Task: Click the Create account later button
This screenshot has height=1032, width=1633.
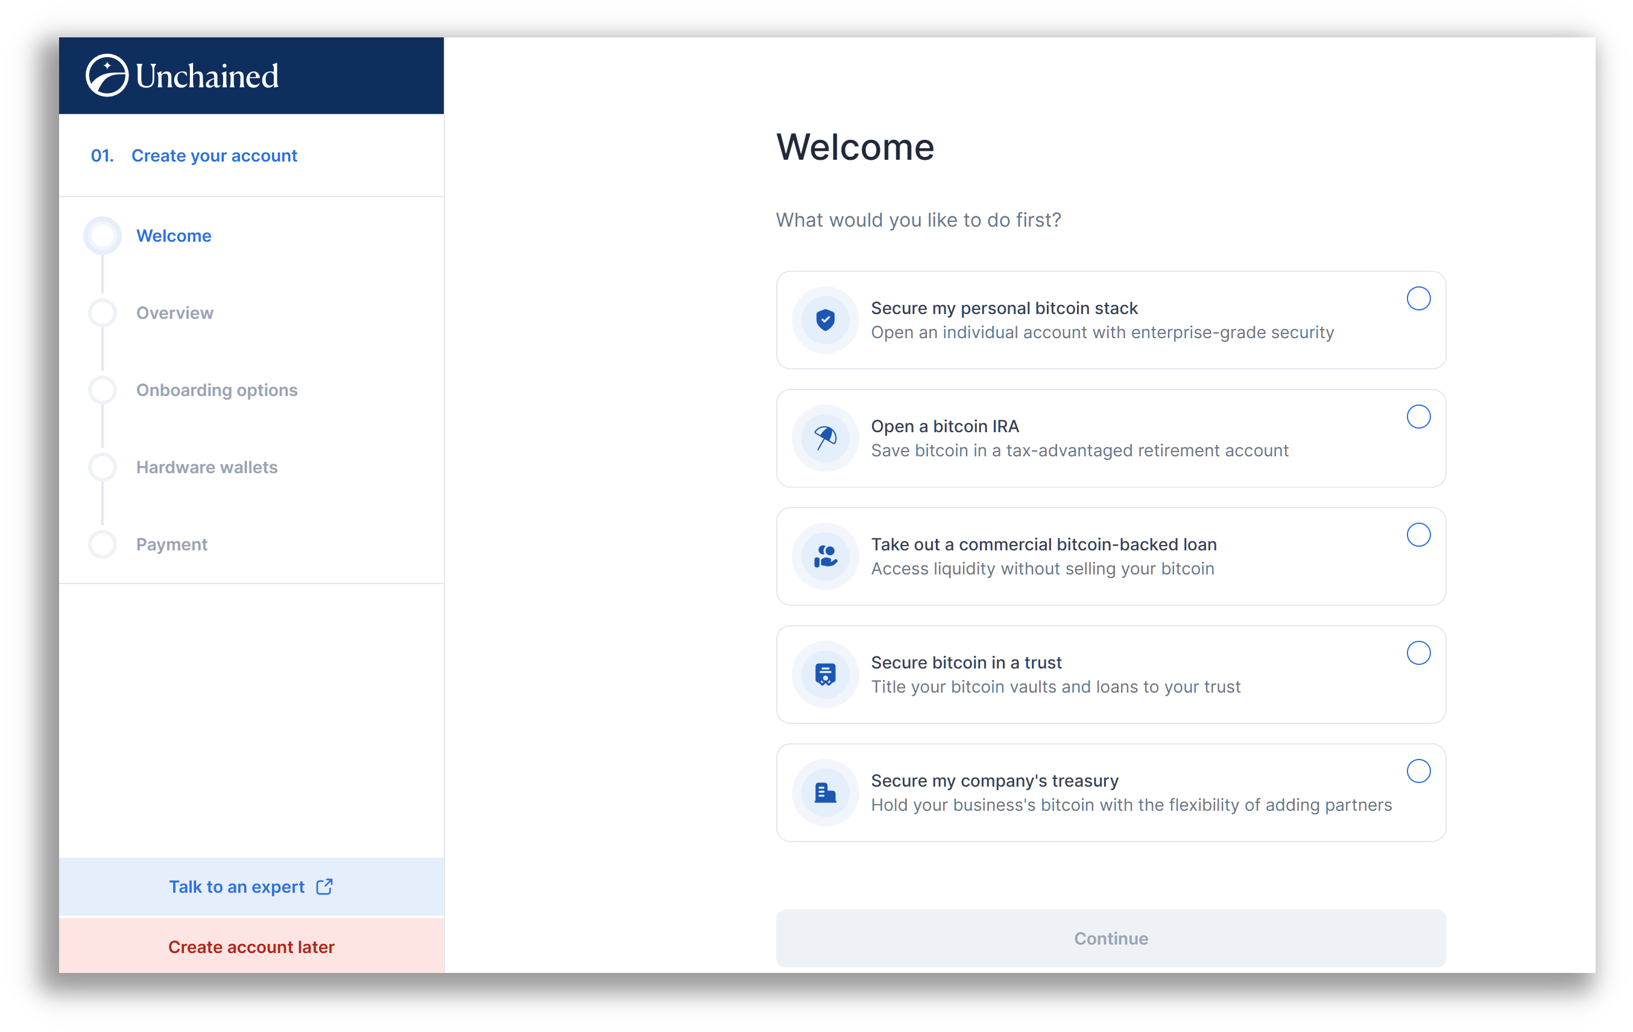Action: click(251, 946)
